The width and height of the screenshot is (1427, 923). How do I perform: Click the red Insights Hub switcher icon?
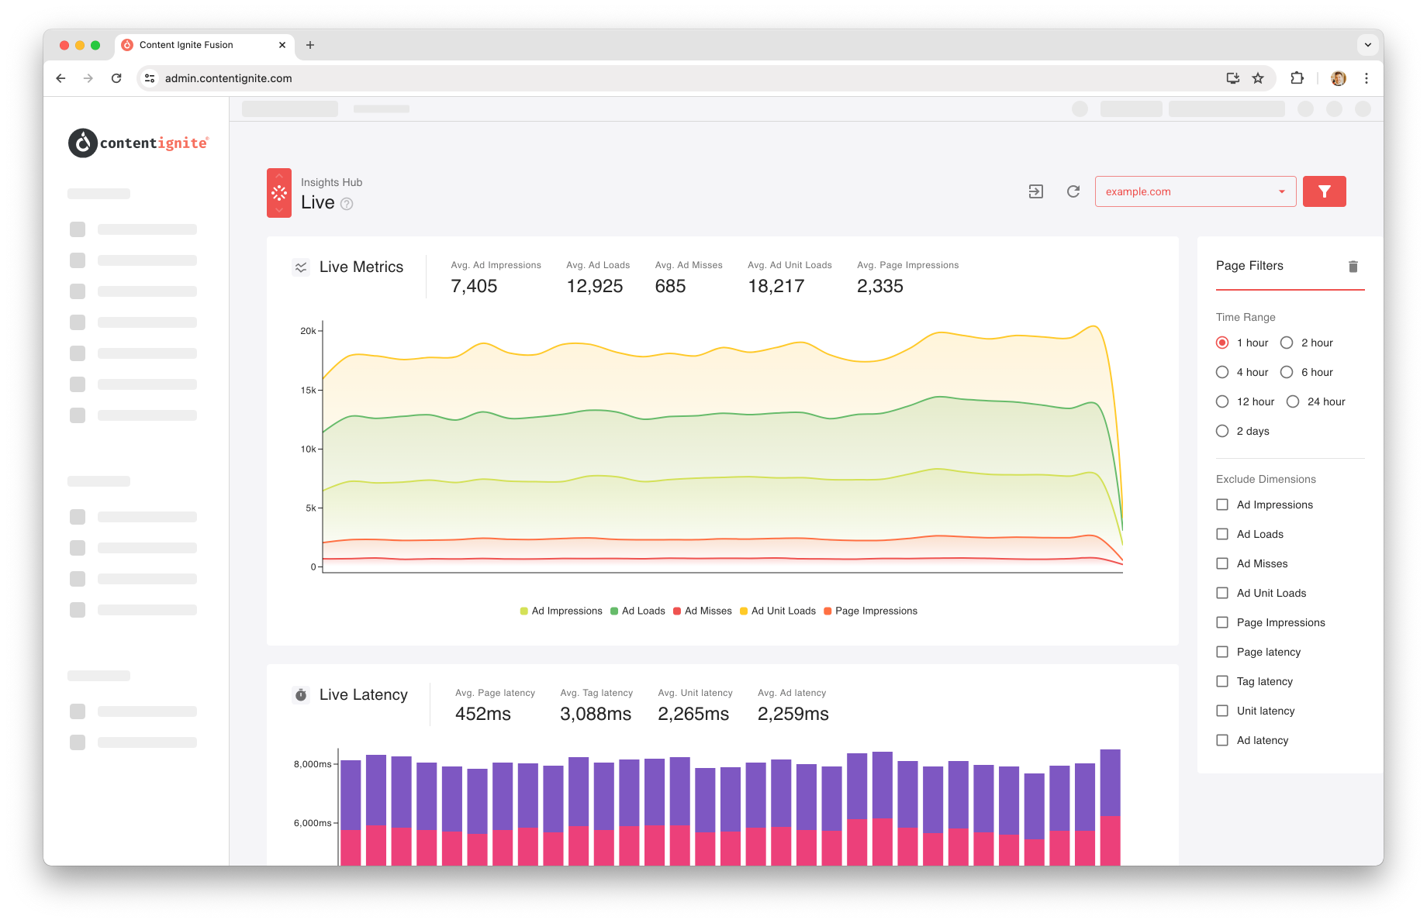[x=279, y=193]
